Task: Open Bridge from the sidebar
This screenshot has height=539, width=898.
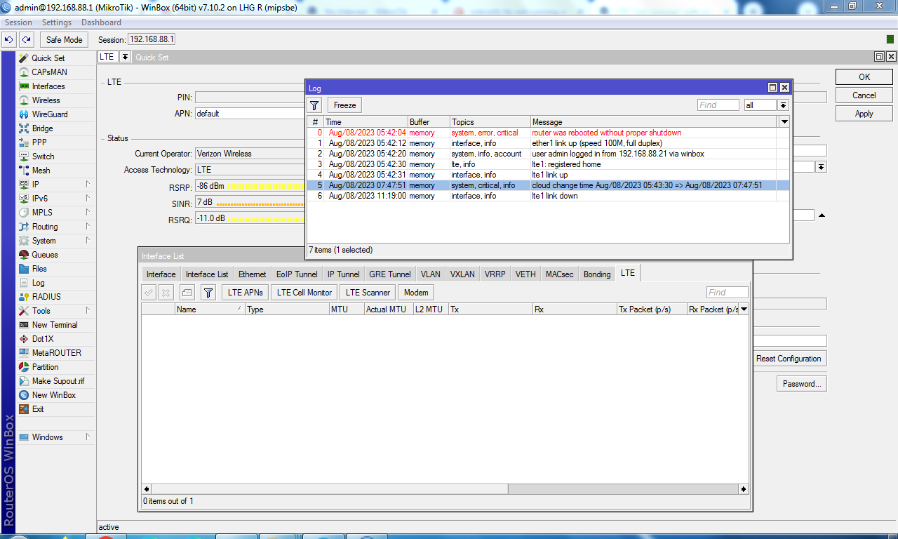Action: point(42,128)
